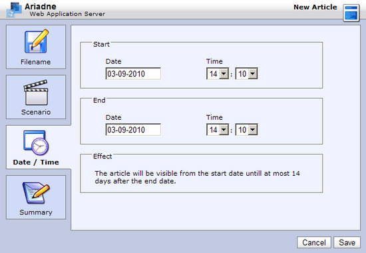This screenshot has width=366, height=253.
Task: Save the new article
Action: tap(347, 242)
